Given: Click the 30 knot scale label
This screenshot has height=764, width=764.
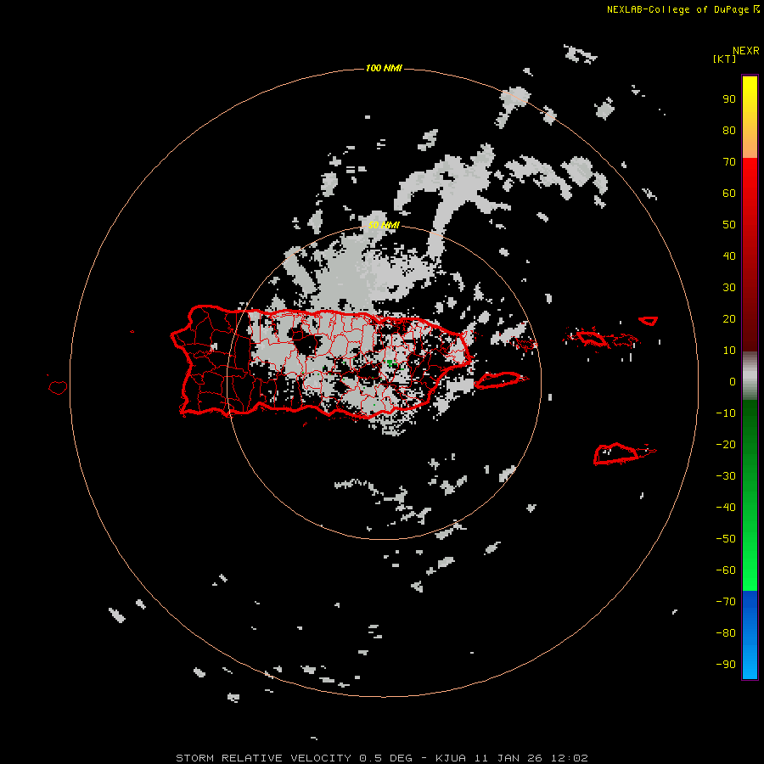Looking at the screenshot, I should coord(729,288).
